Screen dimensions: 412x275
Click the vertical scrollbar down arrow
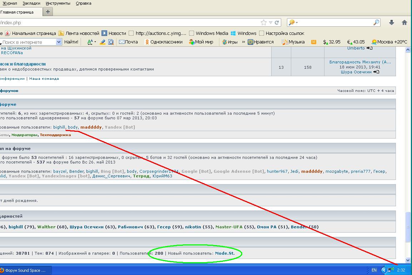point(408,260)
